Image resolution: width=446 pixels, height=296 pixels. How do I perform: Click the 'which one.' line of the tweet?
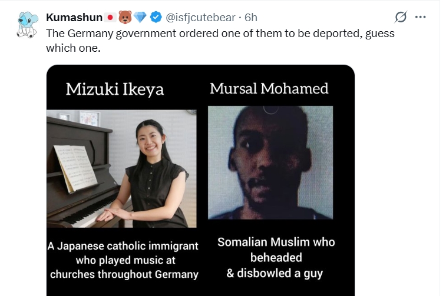74,48
